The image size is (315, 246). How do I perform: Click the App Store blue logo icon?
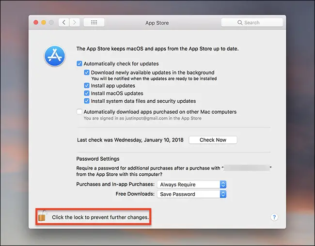coord(55,56)
